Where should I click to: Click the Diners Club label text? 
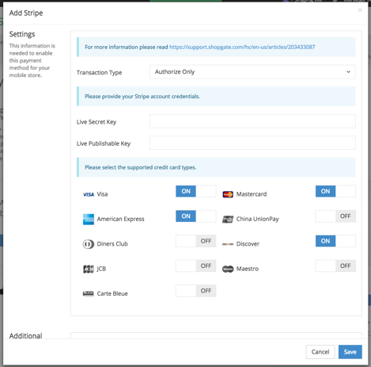112,244
